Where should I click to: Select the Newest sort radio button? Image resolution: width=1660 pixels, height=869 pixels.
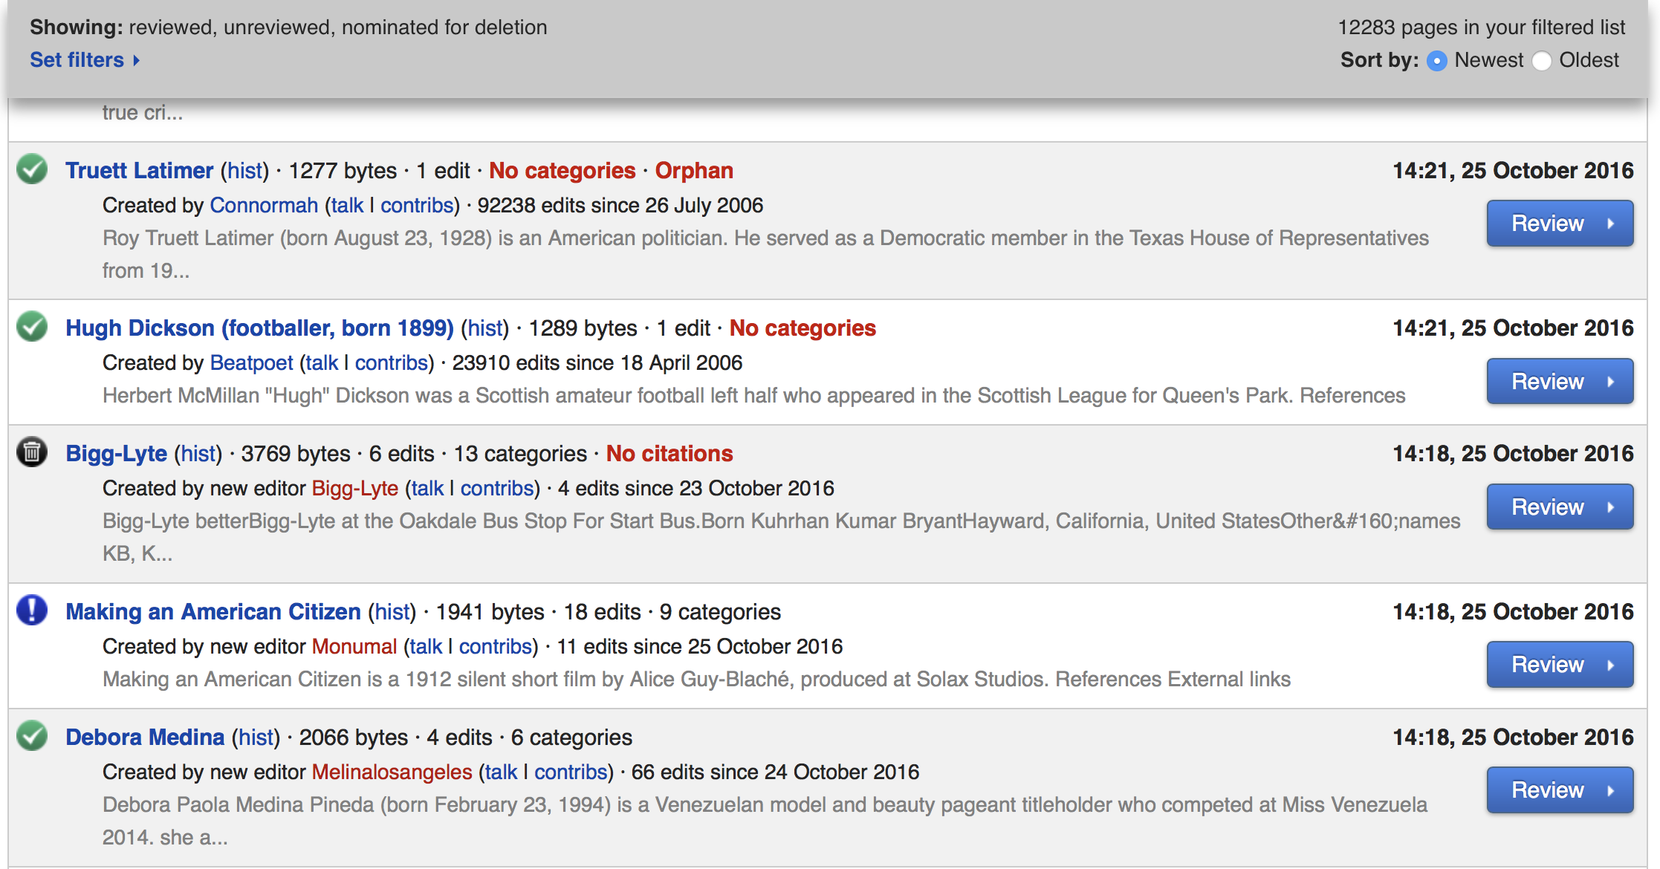pyautogui.click(x=1437, y=61)
